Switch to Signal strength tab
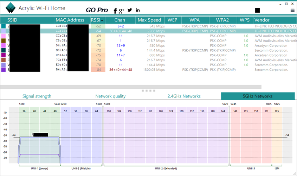The image size is (297, 176). tap(37, 96)
